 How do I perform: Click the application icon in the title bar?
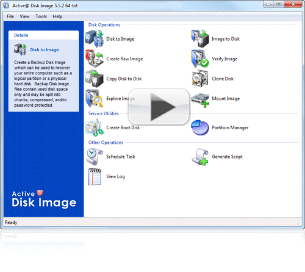click(x=6, y=5)
